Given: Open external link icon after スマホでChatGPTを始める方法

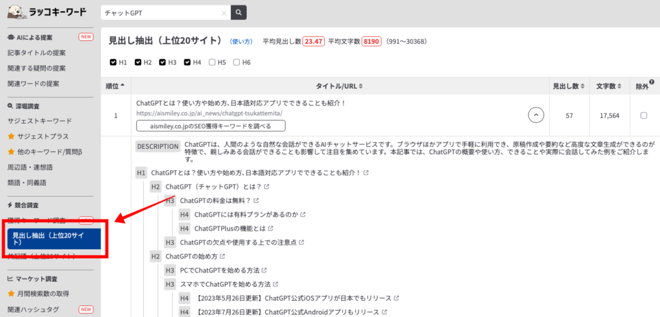Looking at the screenshot, I should (275, 284).
